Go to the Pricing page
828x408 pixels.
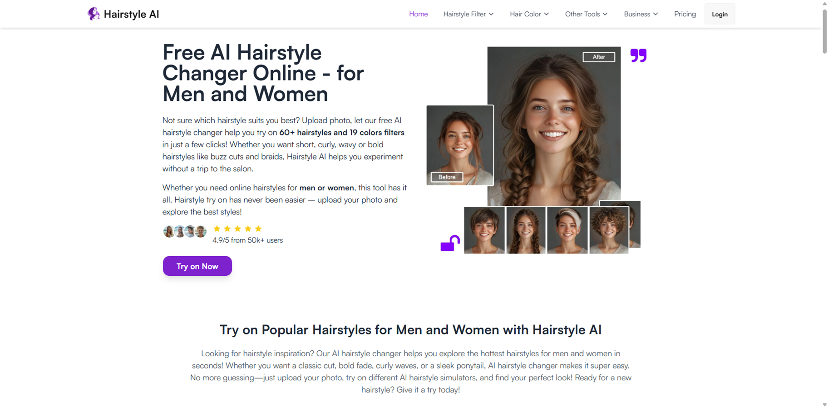tap(685, 14)
